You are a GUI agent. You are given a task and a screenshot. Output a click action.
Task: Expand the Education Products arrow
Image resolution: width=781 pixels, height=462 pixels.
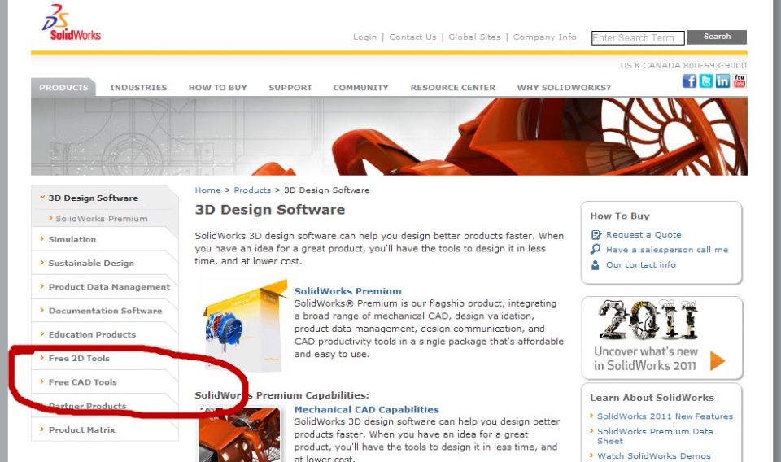[42, 334]
